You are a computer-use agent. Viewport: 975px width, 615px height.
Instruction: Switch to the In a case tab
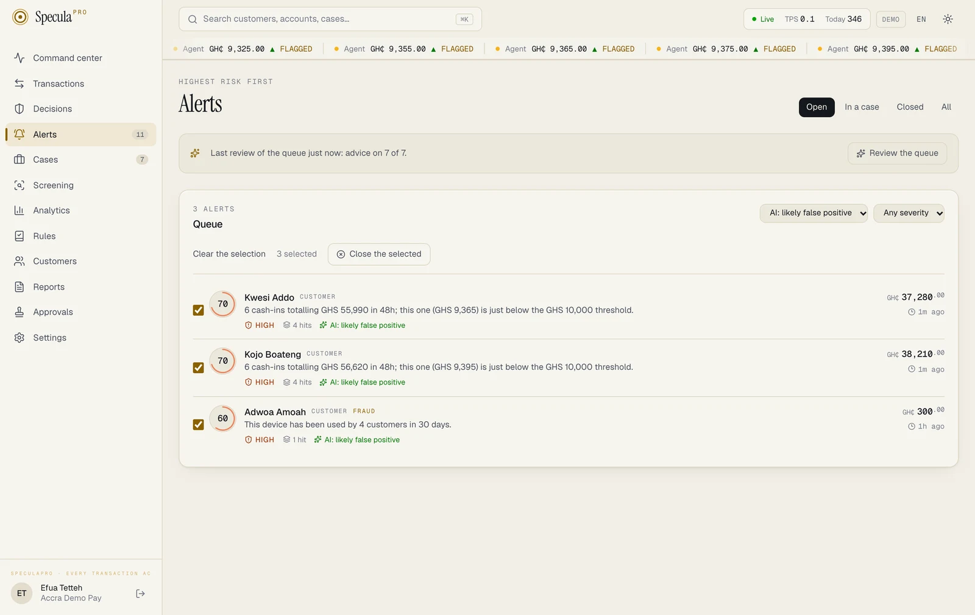coord(862,107)
